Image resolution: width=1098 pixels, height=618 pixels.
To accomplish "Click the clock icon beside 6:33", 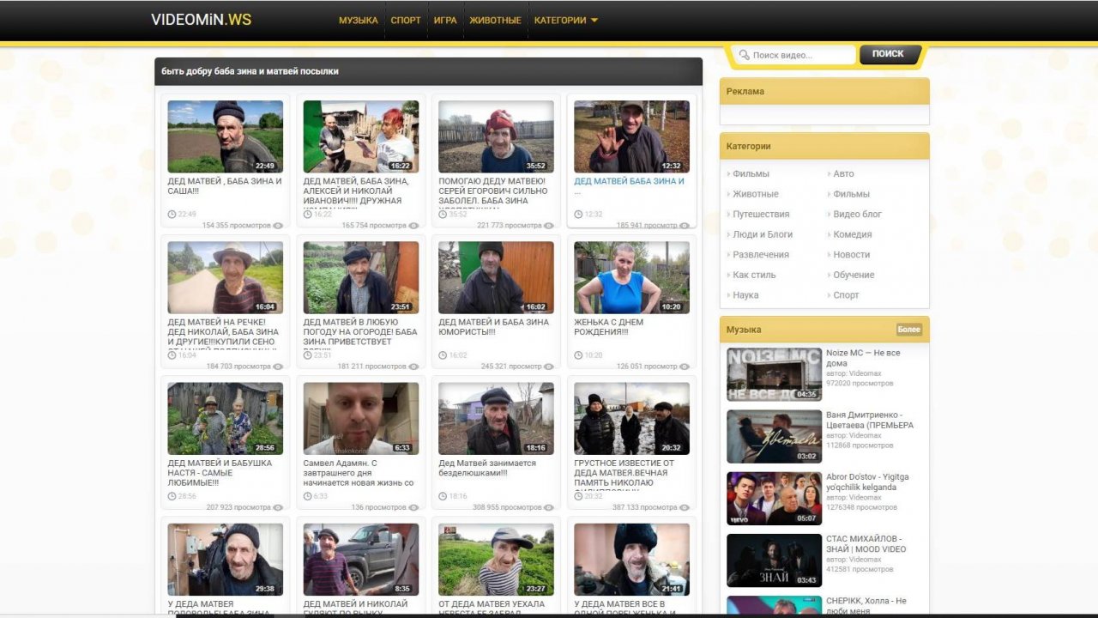I will click(x=308, y=496).
